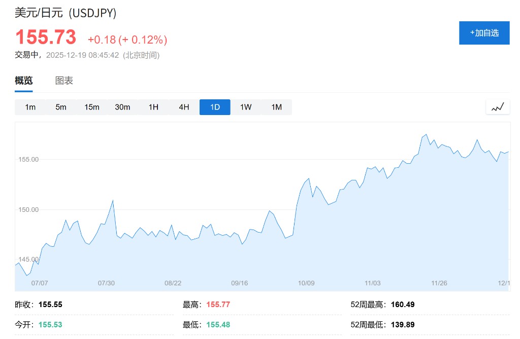Select the 4H timeframe
The height and width of the screenshot is (339, 520).
tap(184, 107)
